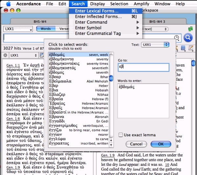Open the LXX1 search text dropdown in toolbar
Image resolution: width=197 pixels, height=175 pixels.
click(18, 29)
